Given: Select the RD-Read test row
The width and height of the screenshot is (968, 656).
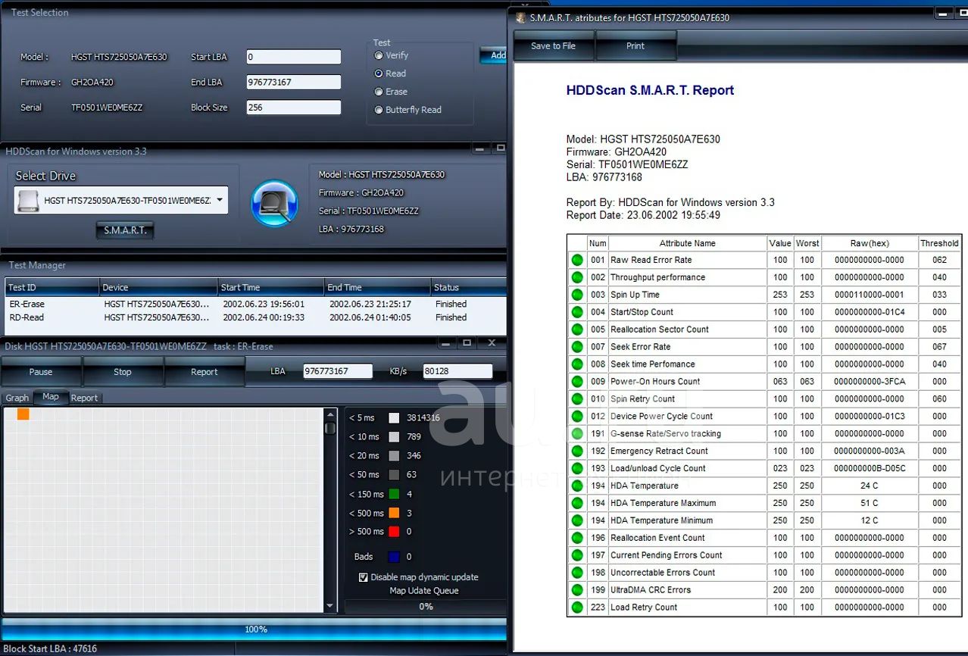Looking at the screenshot, I should point(255,317).
